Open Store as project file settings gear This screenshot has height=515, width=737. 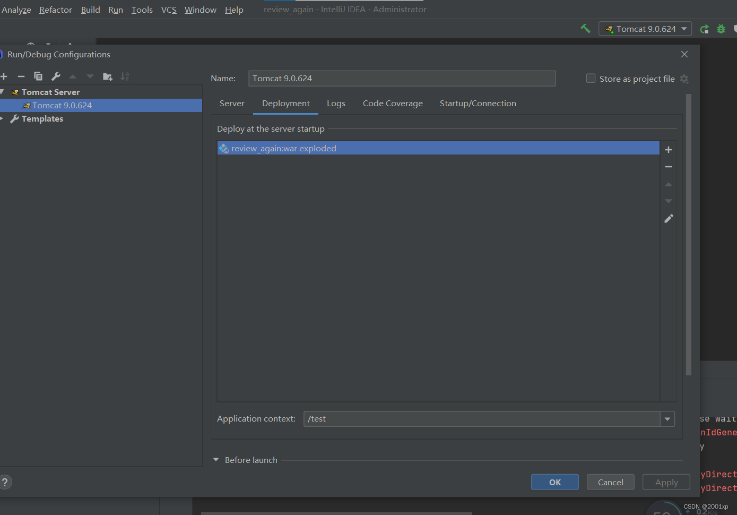684,79
